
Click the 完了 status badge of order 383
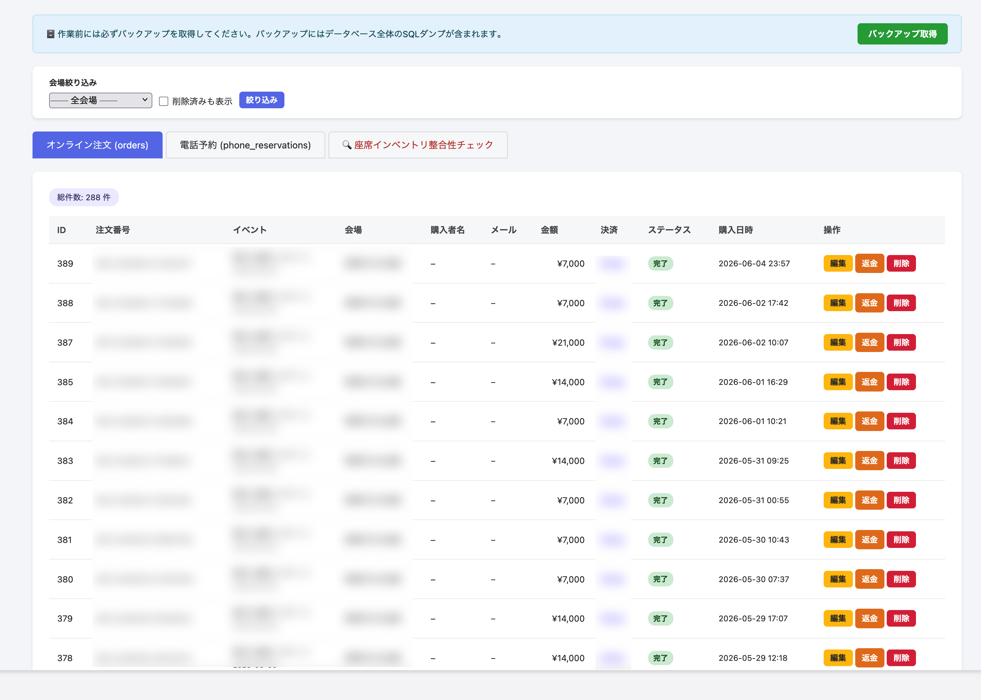[660, 461]
